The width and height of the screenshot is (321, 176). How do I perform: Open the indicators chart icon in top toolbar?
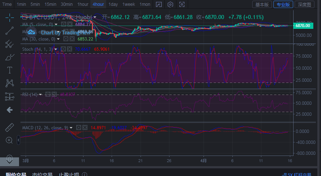(x=158, y=4)
